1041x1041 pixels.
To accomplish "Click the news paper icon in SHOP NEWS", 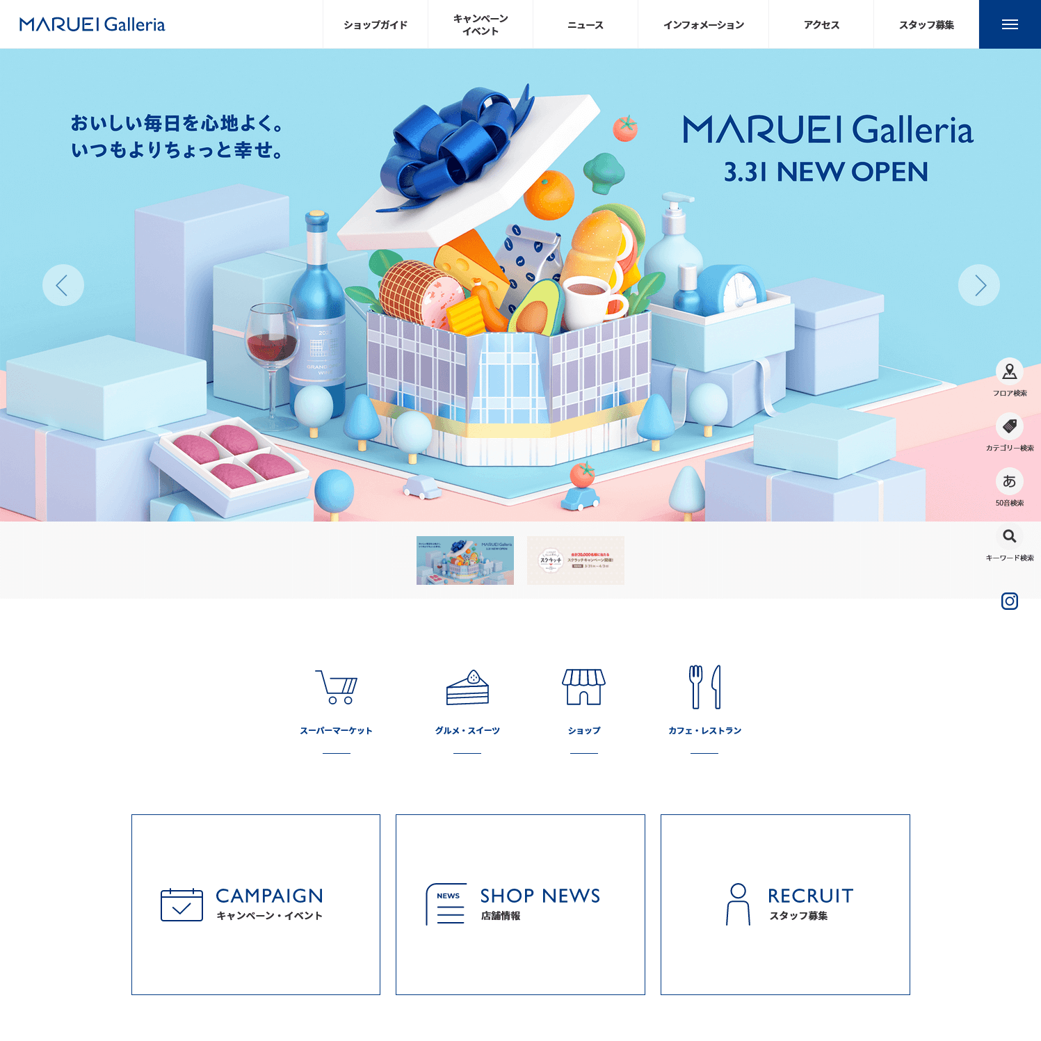I will tap(446, 904).
